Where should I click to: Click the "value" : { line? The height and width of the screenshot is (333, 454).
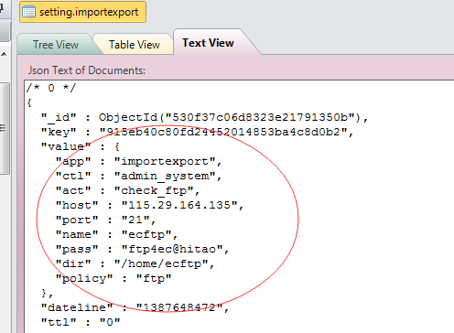click(x=81, y=146)
